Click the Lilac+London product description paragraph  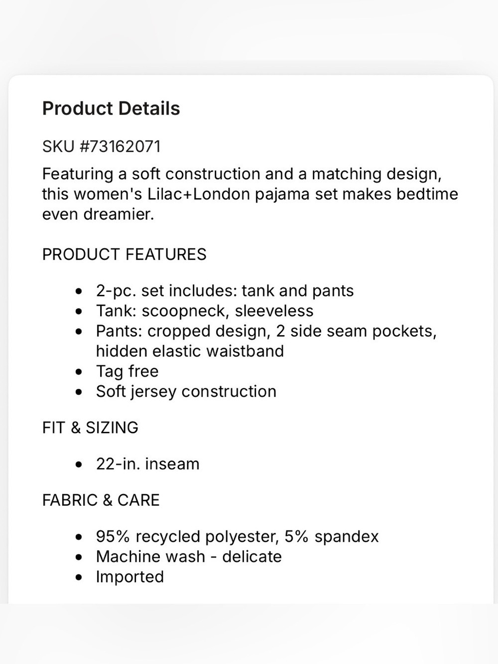click(x=250, y=194)
